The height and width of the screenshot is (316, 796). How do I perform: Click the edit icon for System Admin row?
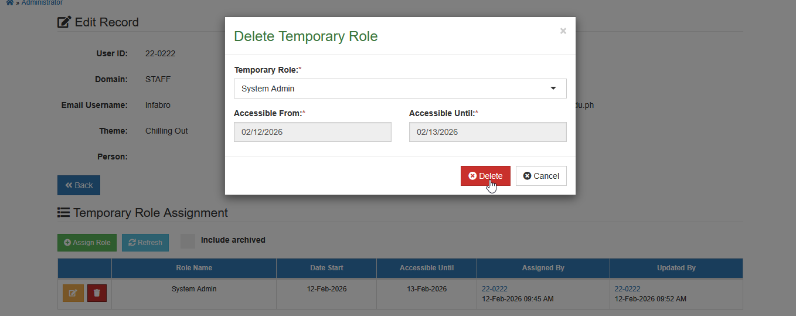[x=73, y=293]
